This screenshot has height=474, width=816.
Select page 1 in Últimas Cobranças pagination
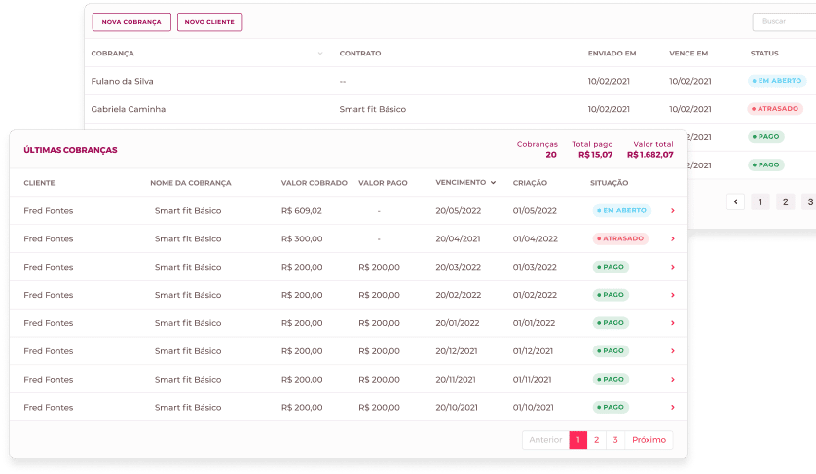(578, 440)
